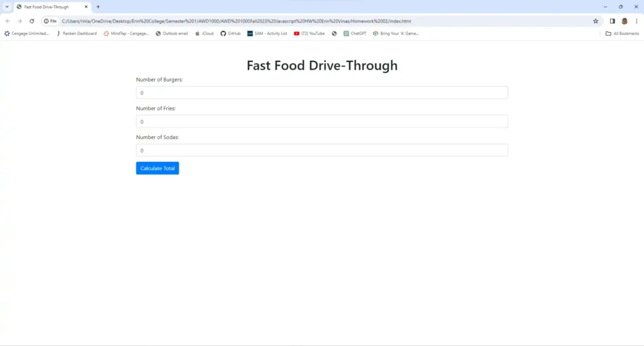Open GitHub bookmark

click(230, 34)
